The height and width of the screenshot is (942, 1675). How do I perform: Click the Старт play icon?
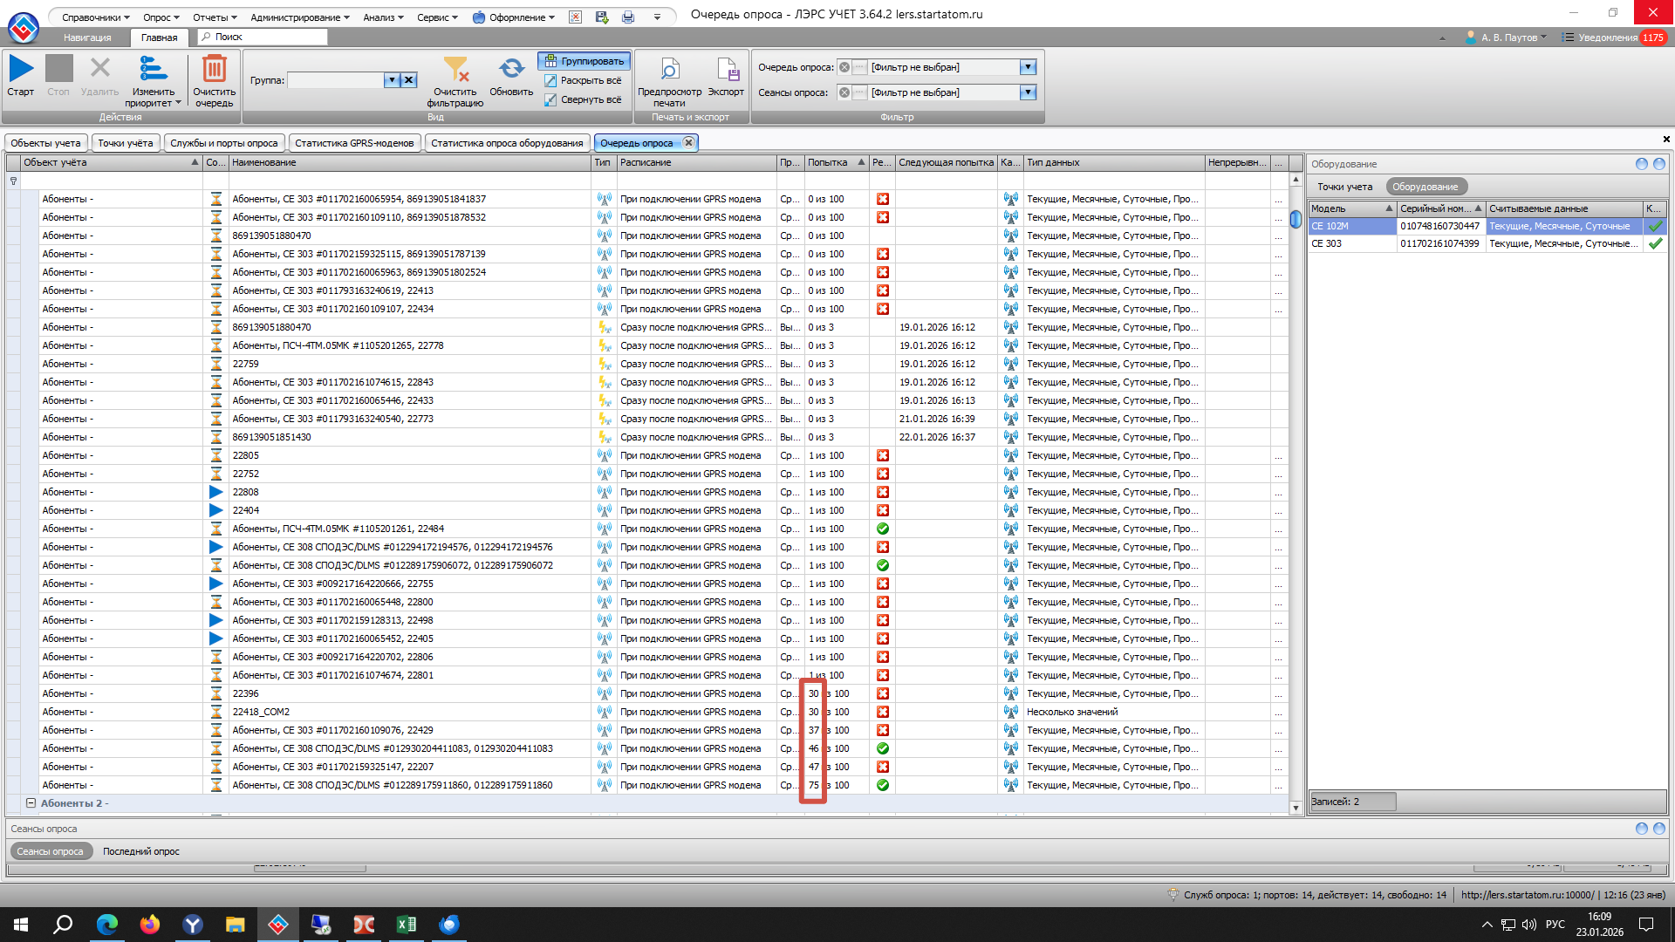pos(21,69)
